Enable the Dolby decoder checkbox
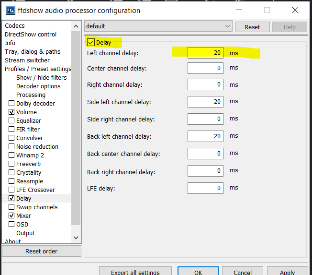This screenshot has width=312, height=275. coord(11,103)
